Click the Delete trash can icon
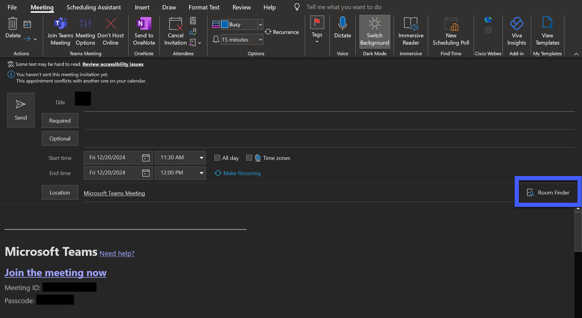 (13, 23)
